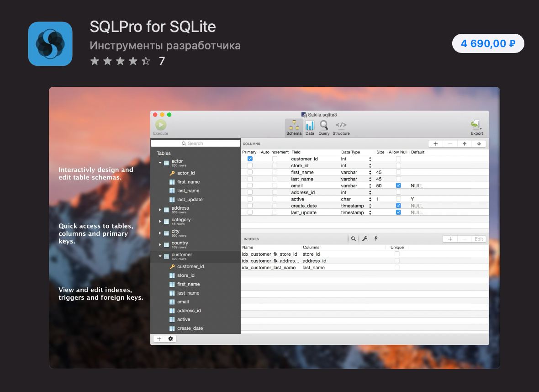Open the sidebar gear settings menu

point(170,339)
